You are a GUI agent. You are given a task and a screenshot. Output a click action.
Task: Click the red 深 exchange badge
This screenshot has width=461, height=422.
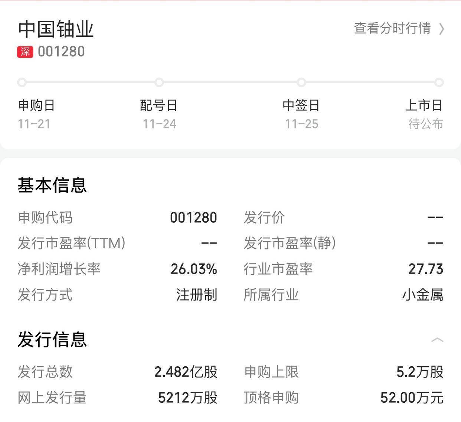click(x=25, y=52)
